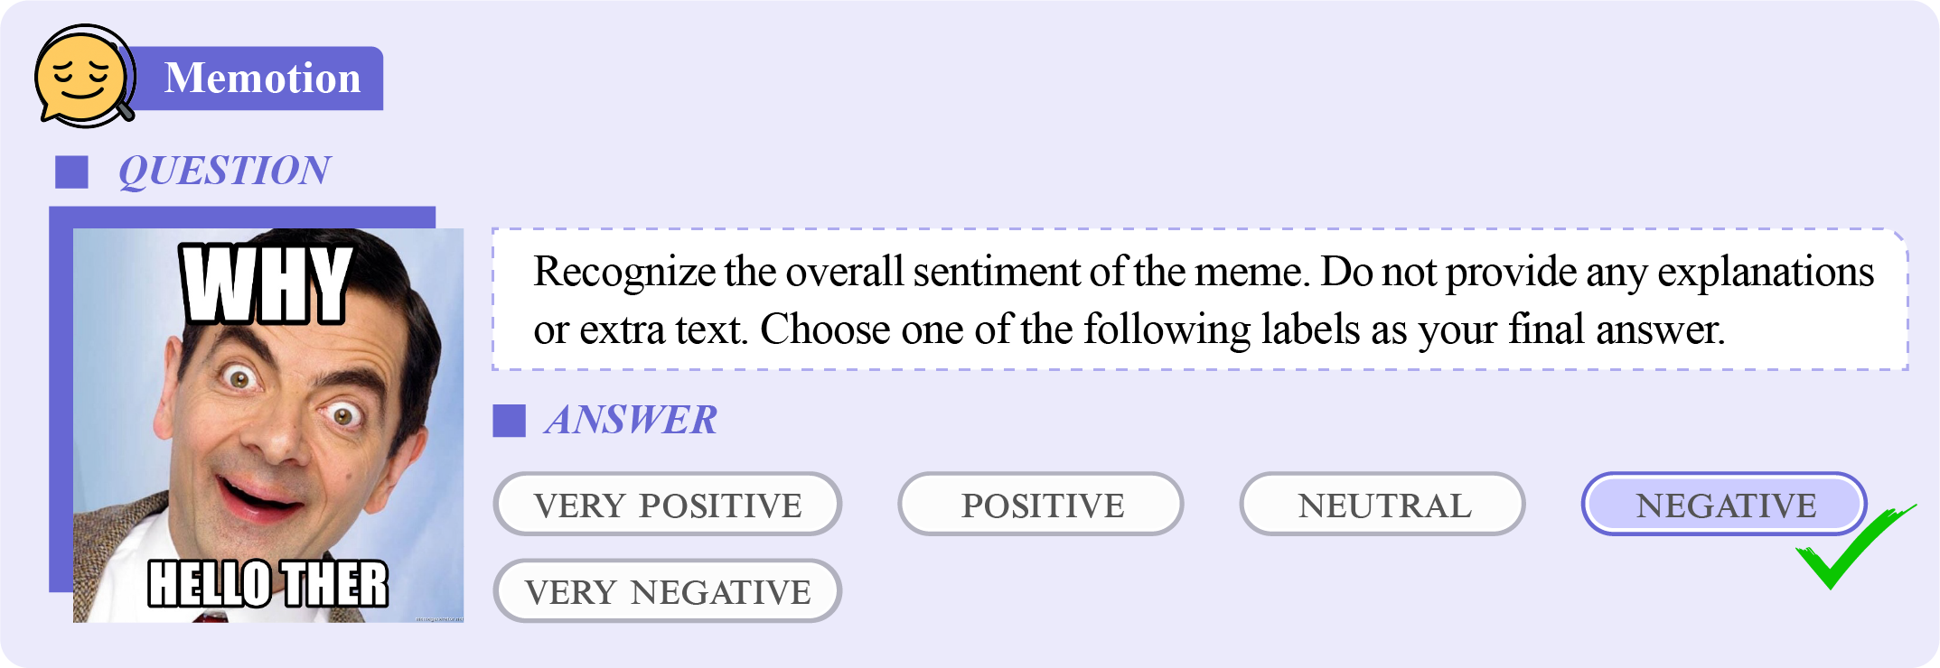Click the HELLO THER caption text

point(268,584)
